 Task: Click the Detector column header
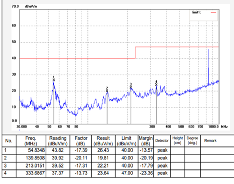[x=162, y=141]
